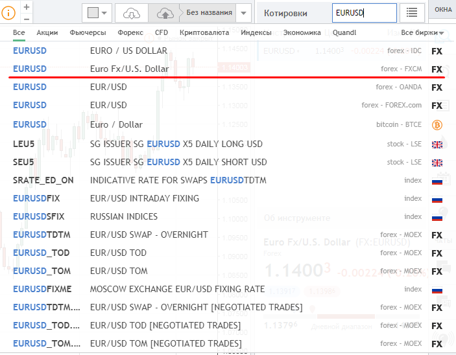Click FX icon on EURUSD_TOD EUR/USD TOD row

(437, 253)
